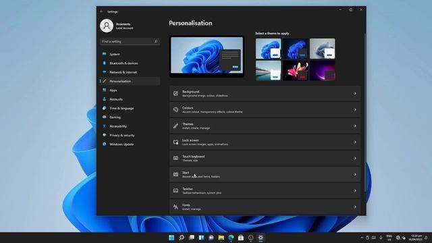Image resolution: width=432 pixels, height=243 pixels.
Task: Apply the light blue bloom theme
Action: (x=269, y=49)
